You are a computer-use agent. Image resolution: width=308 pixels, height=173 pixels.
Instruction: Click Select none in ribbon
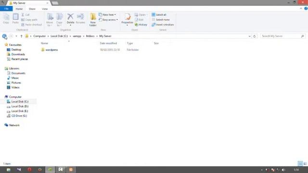pos(161,20)
